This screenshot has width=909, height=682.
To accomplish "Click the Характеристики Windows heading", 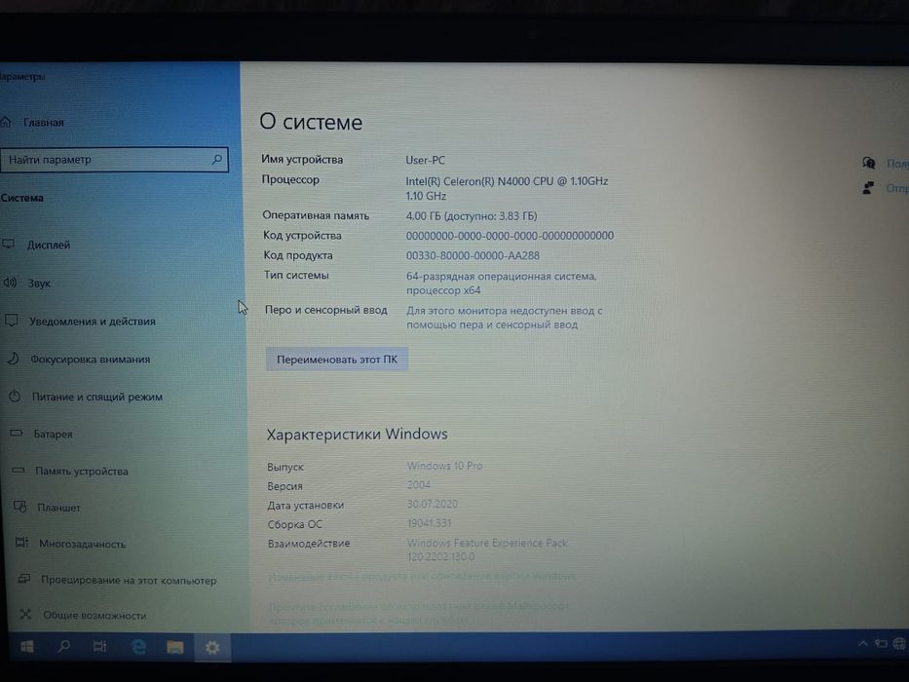I will click(x=358, y=434).
